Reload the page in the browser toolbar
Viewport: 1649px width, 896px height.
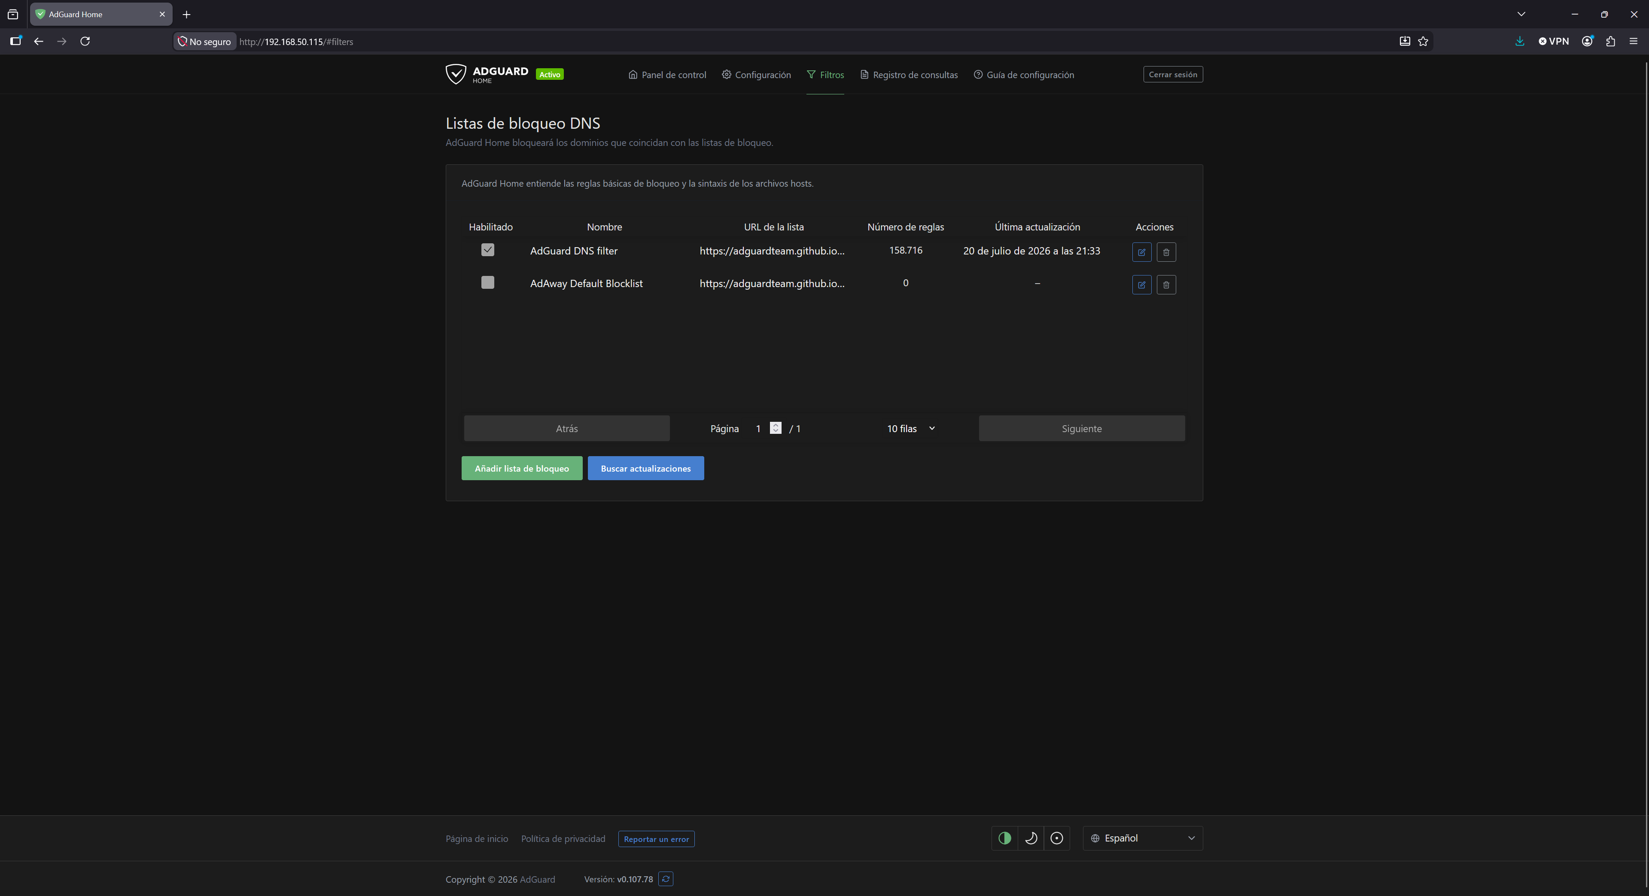point(85,42)
